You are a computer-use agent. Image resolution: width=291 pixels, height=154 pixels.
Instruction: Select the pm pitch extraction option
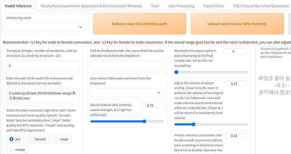(15, 139)
